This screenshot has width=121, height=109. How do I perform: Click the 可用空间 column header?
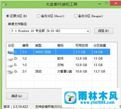click(x=82, y=46)
